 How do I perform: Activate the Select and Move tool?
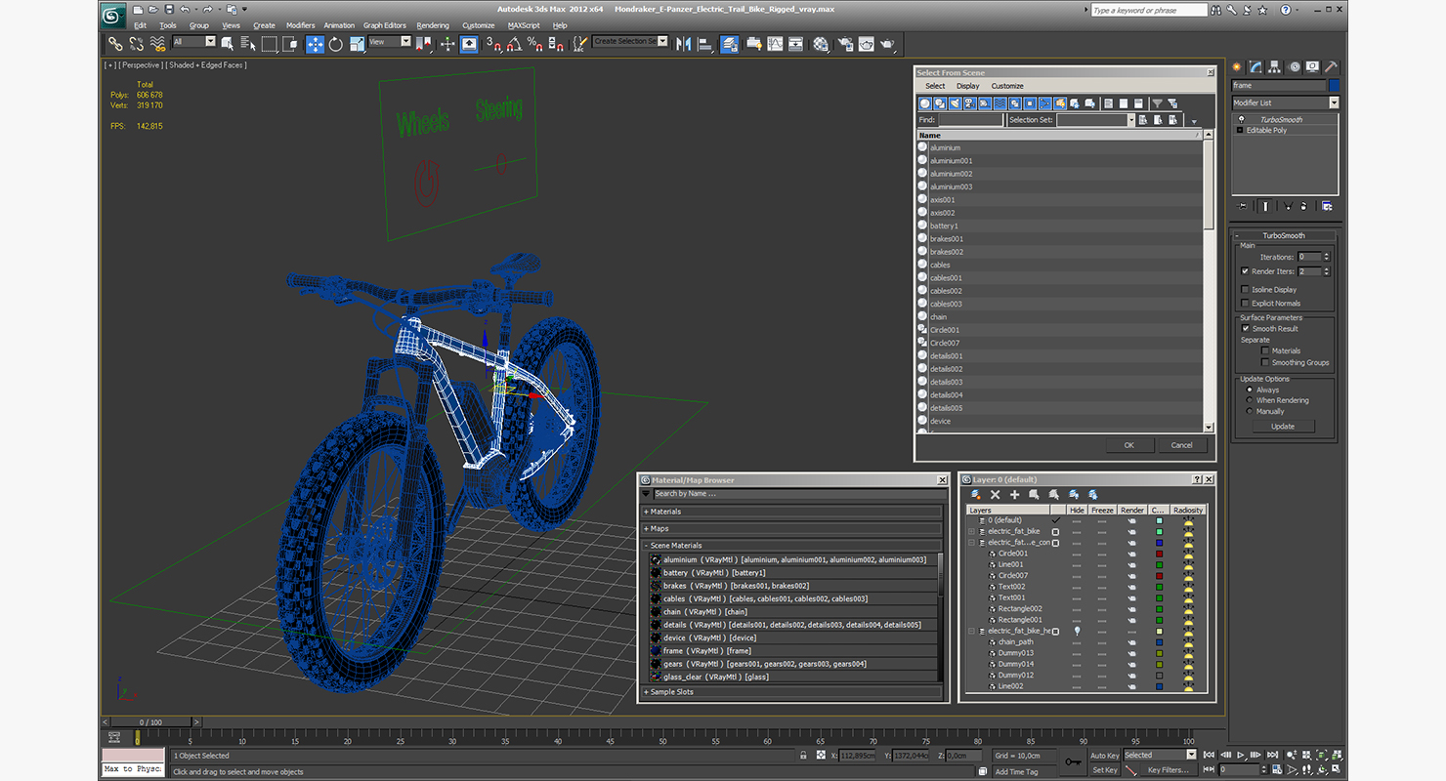(316, 44)
